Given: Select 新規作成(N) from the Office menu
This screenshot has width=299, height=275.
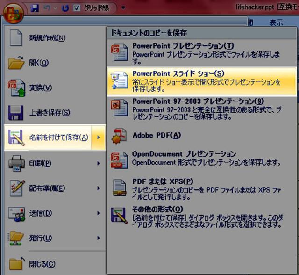Looking at the screenshot, I should click(x=55, y=38).
